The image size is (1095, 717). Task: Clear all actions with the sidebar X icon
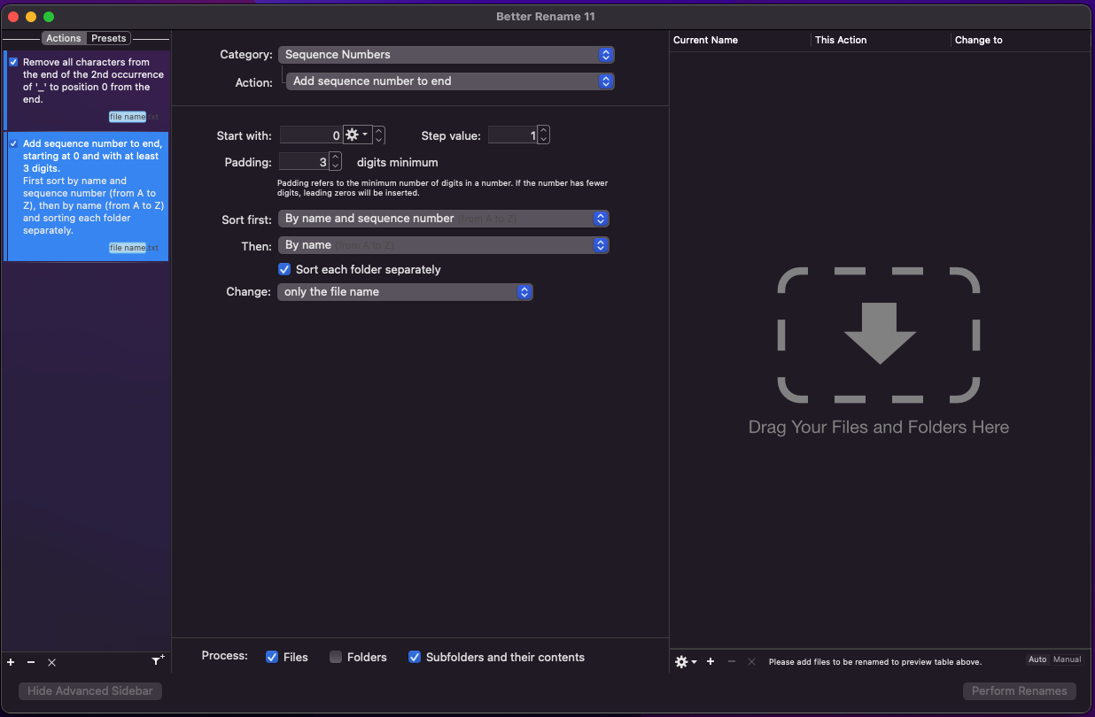point(51,662)
